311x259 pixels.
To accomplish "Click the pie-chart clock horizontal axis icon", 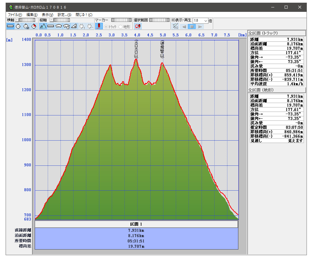I will coord(34,26).
